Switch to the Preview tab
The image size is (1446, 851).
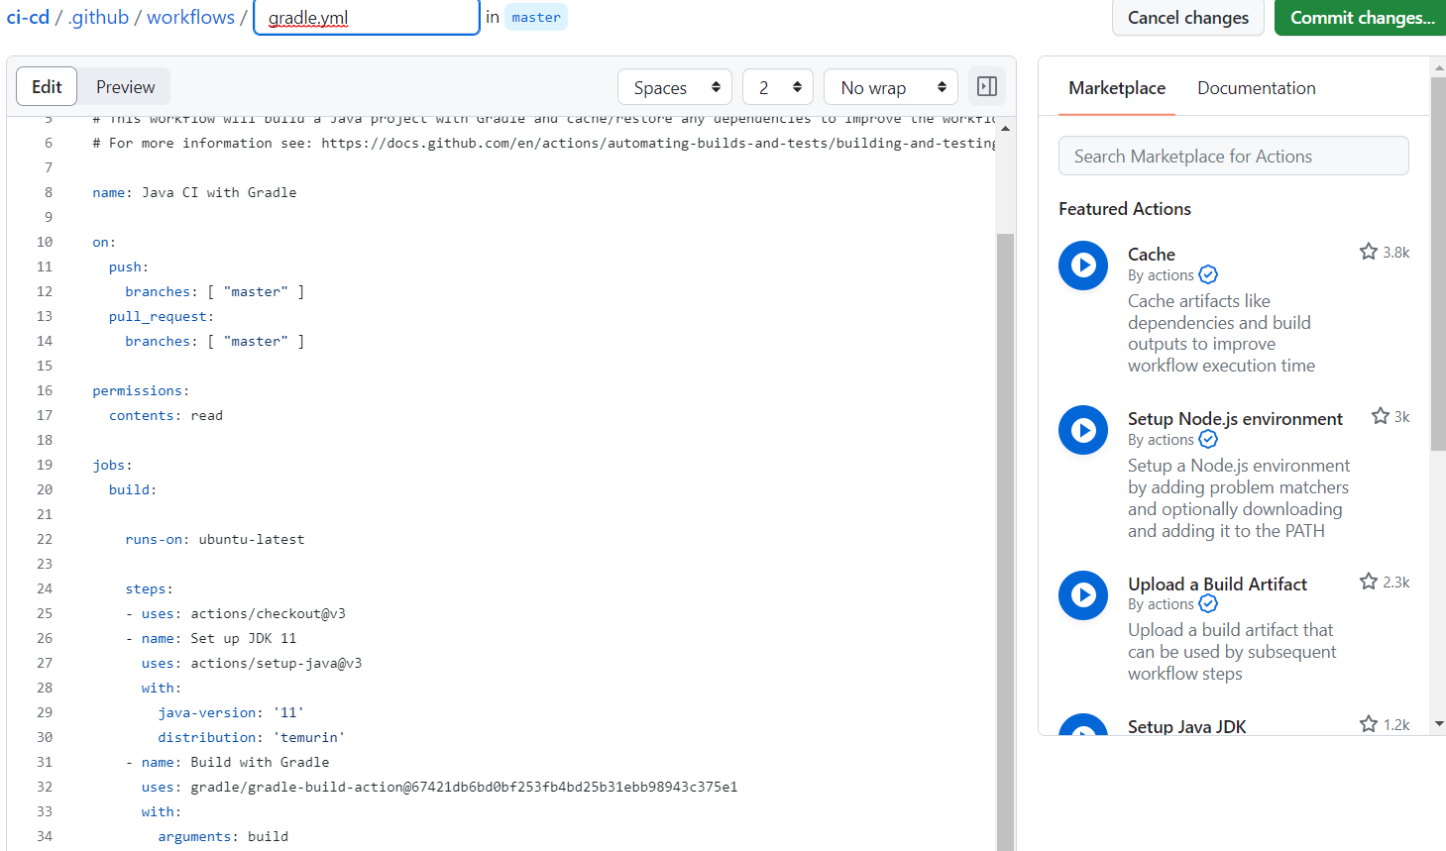125,87
